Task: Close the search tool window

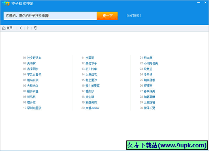Action: 205,2
